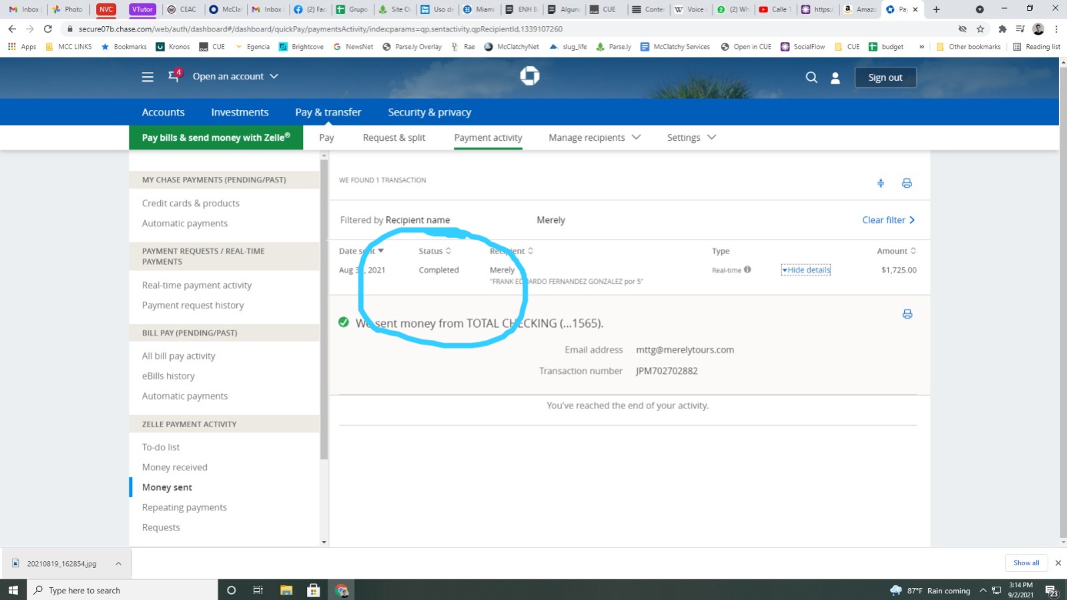Open To-do list link
This screenshot has width=1067, height=600.
click(x=161, y=447)
